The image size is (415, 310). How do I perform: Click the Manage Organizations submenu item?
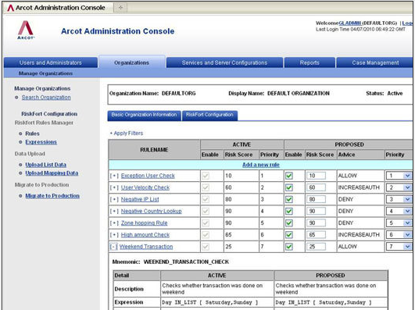tap(45, 73)
